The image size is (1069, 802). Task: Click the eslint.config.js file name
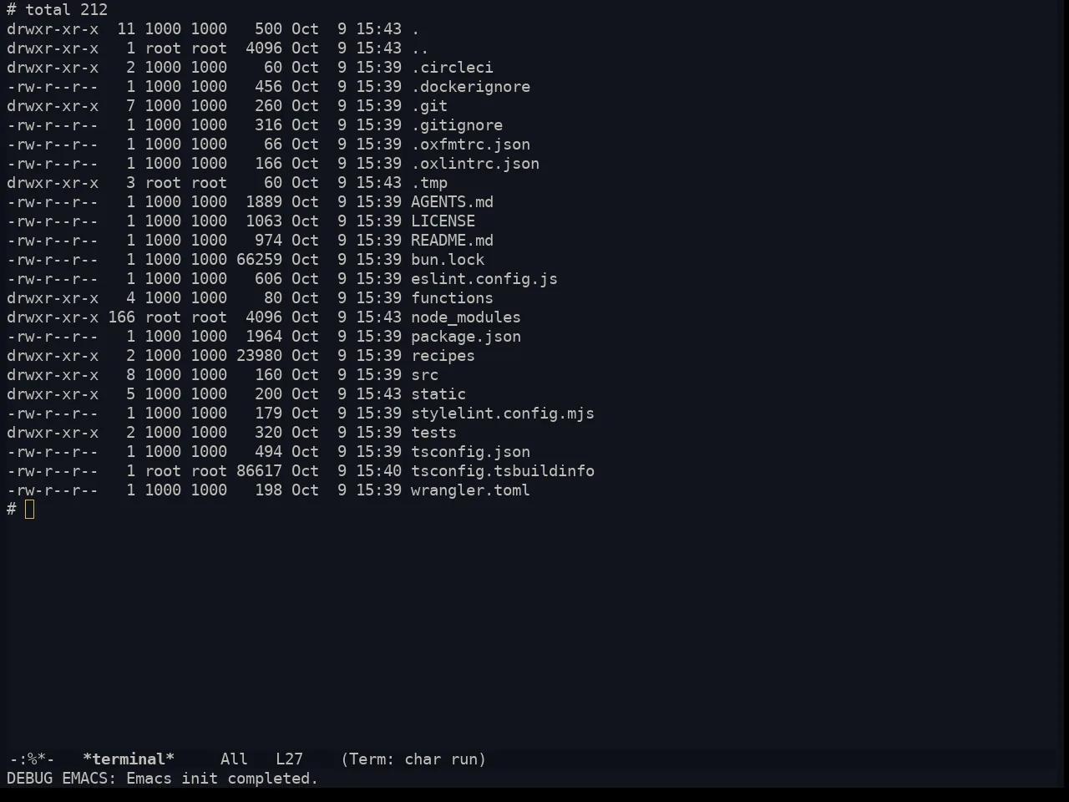pyautogui.click(x=484, y=279)
